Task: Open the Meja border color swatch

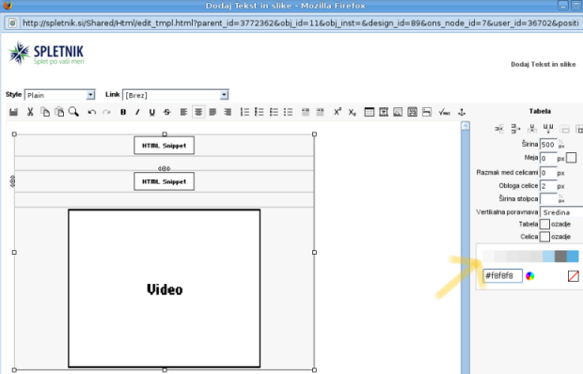Action: point(571,158)
